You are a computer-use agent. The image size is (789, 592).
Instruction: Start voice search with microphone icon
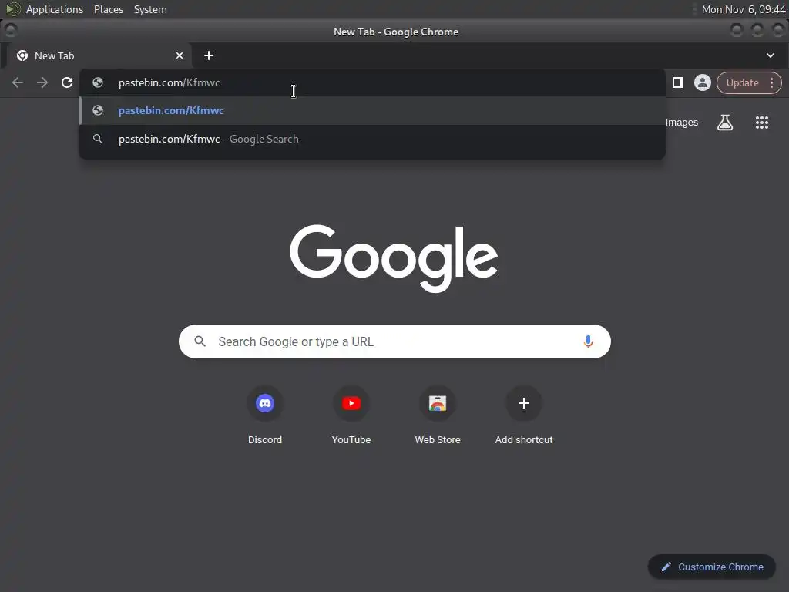click(x=588, y=341)
